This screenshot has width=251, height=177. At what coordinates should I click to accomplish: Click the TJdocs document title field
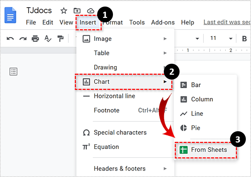39,11
